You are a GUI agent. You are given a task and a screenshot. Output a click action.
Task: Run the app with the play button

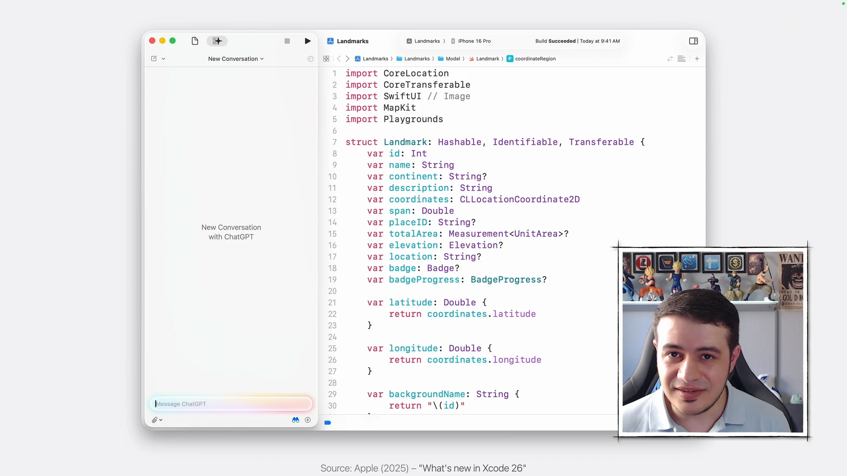[307, 41]
